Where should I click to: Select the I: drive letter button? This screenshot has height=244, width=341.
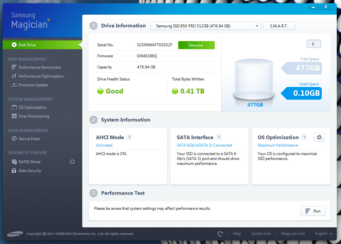tap(314, 44)
